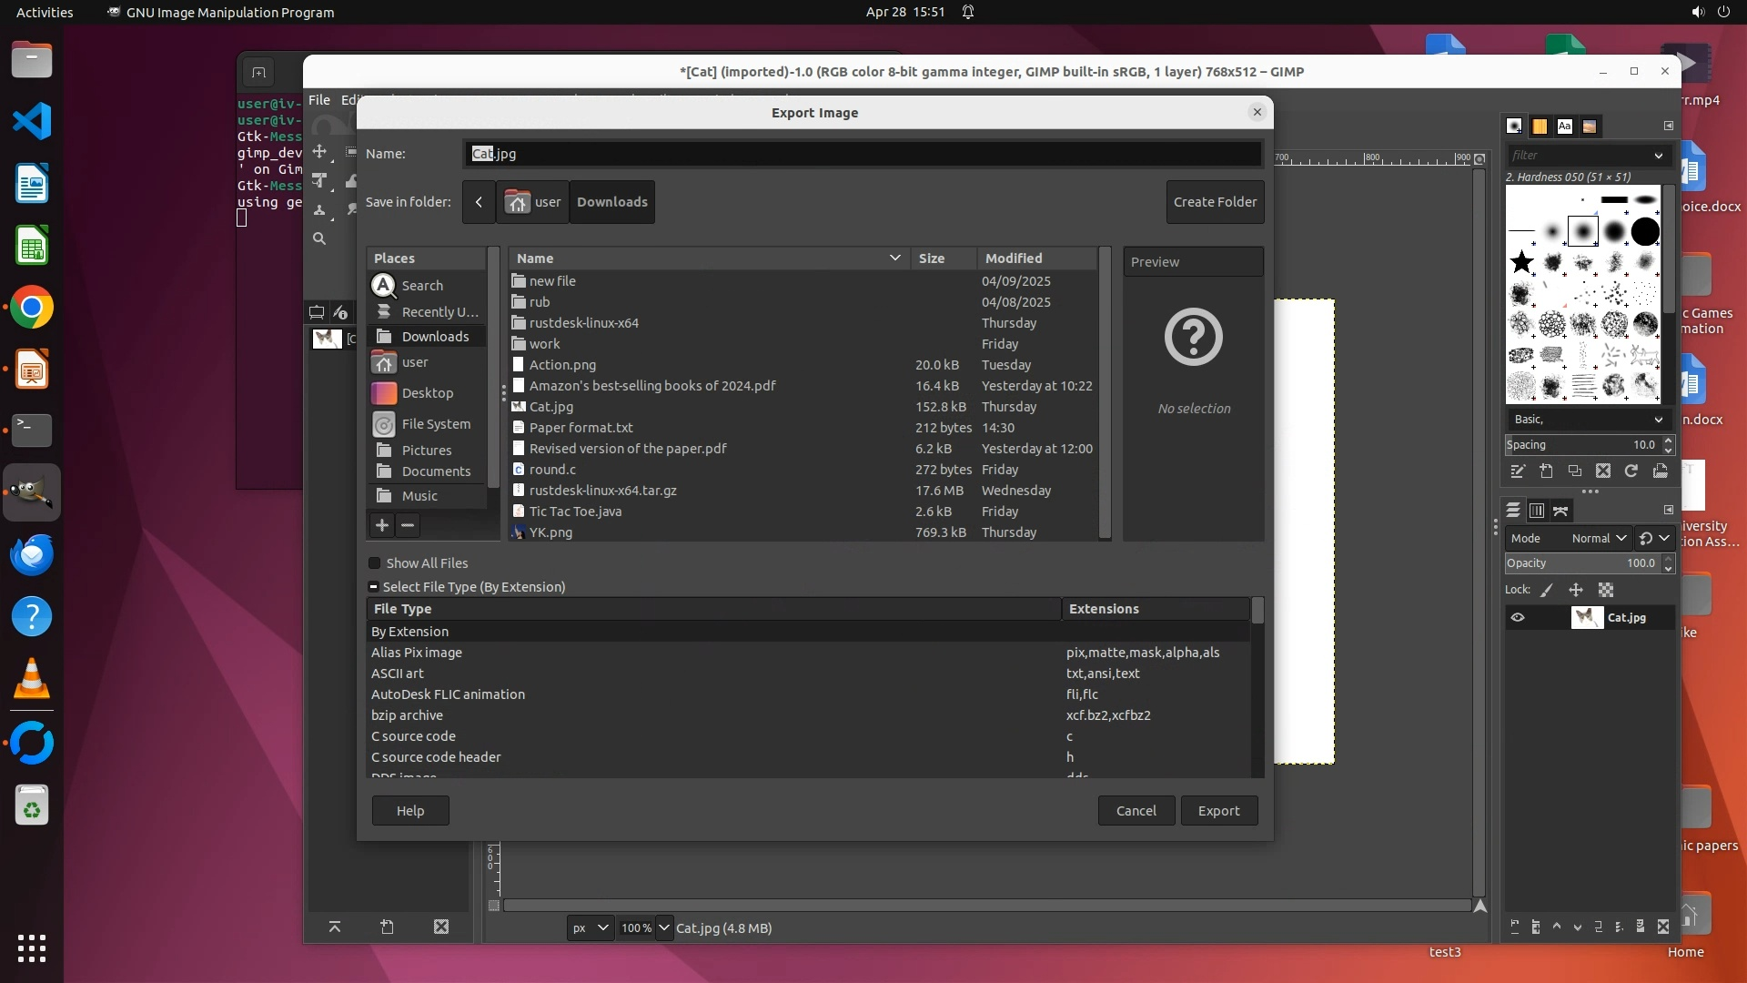Enable the Show All Files checkbox
Image resolution: width=1747 pixels, height=983 pixels.
tap(374, 563)
